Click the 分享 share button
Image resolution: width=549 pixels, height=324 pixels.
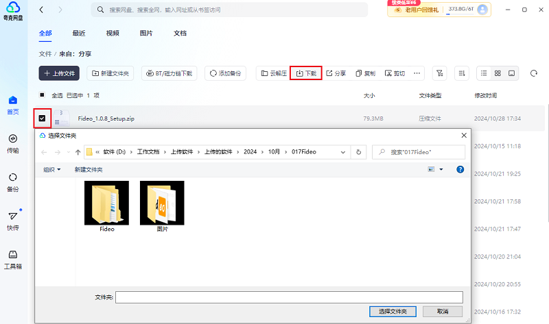point(336,73)
